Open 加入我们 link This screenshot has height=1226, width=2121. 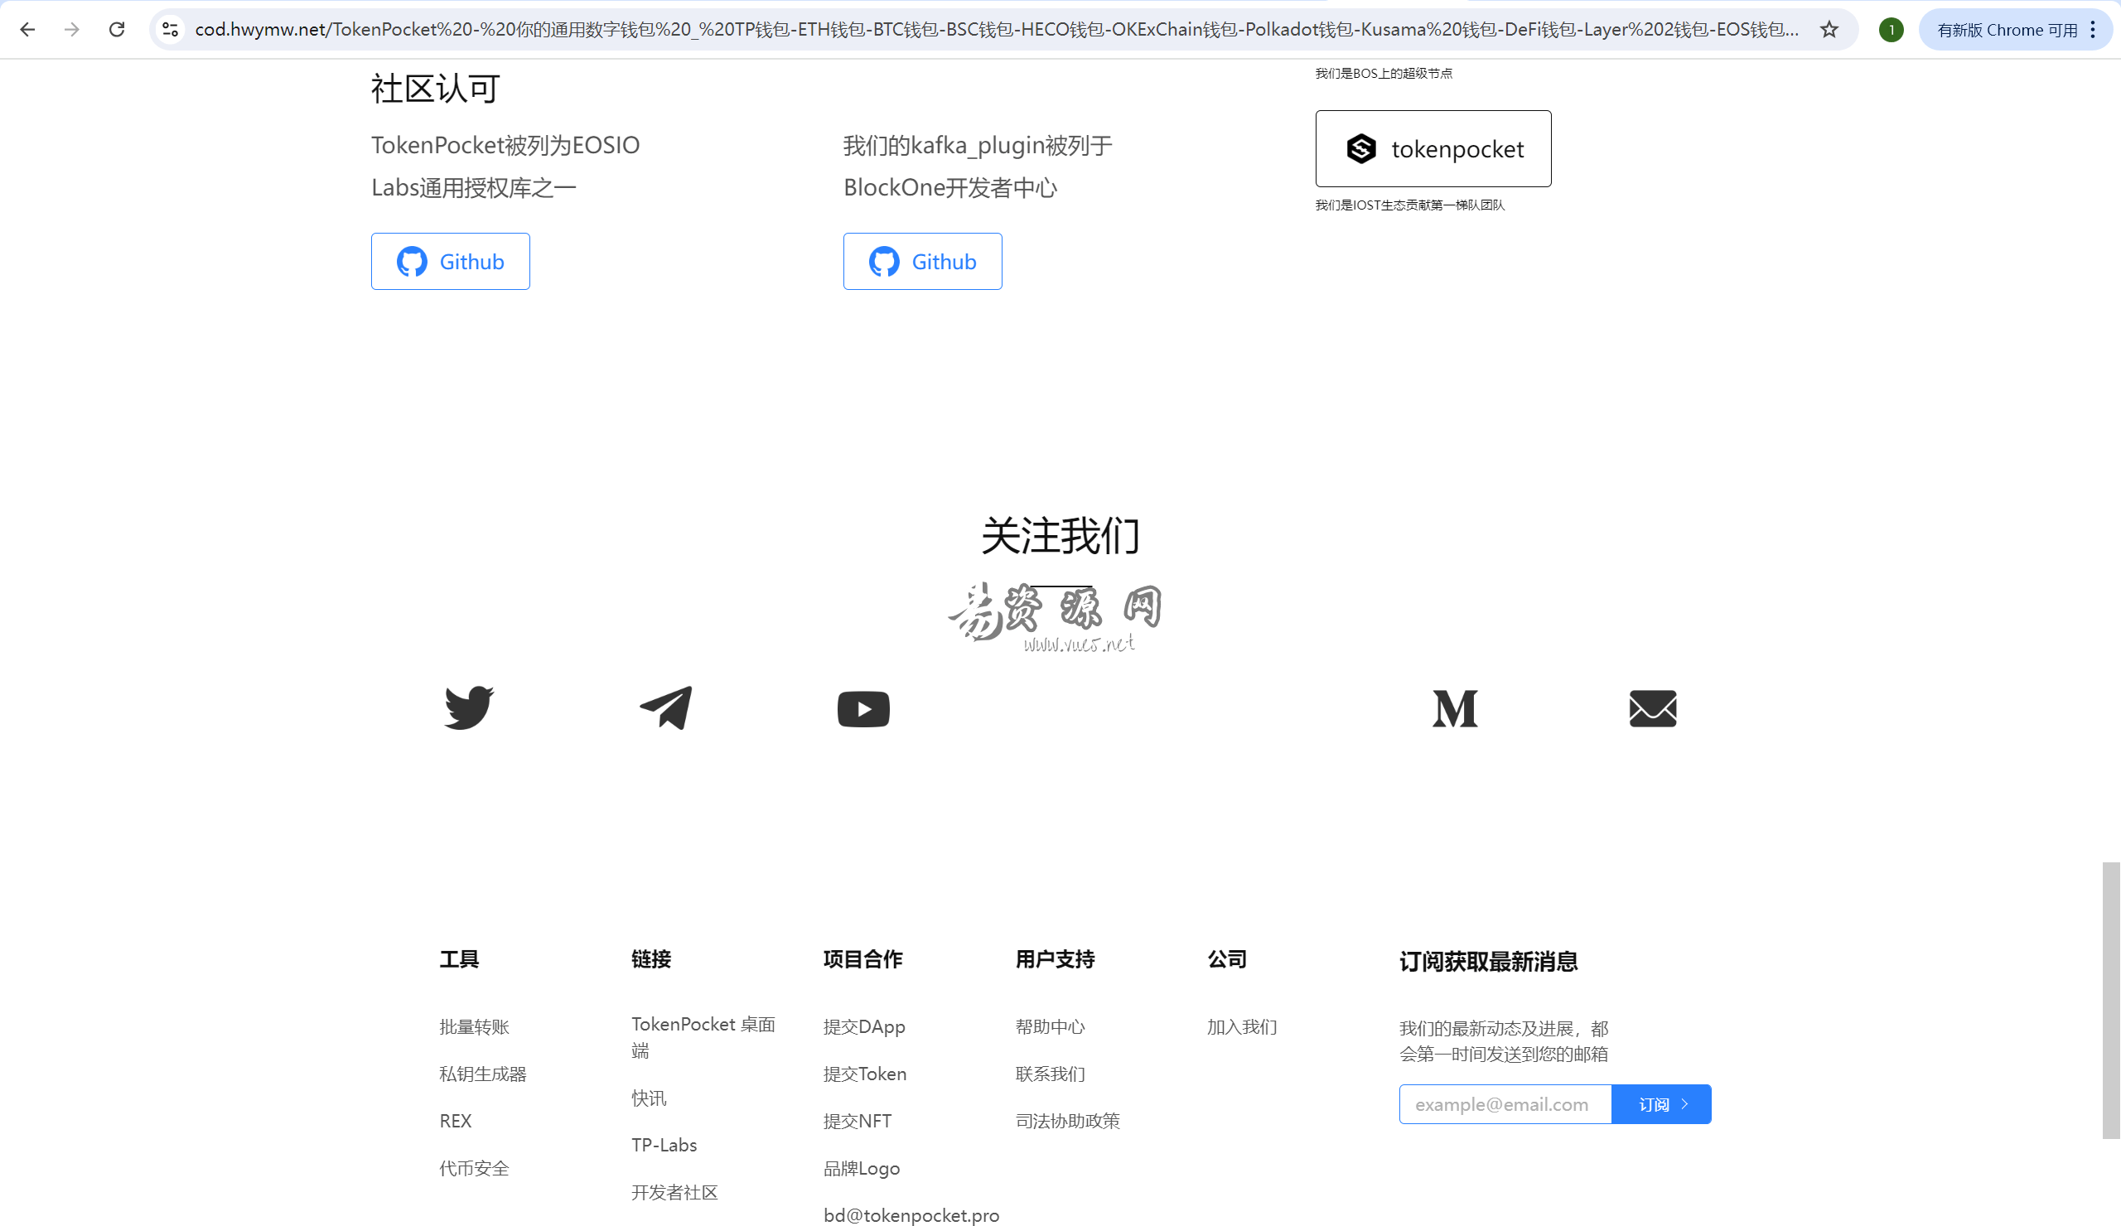[1241, 1026]
